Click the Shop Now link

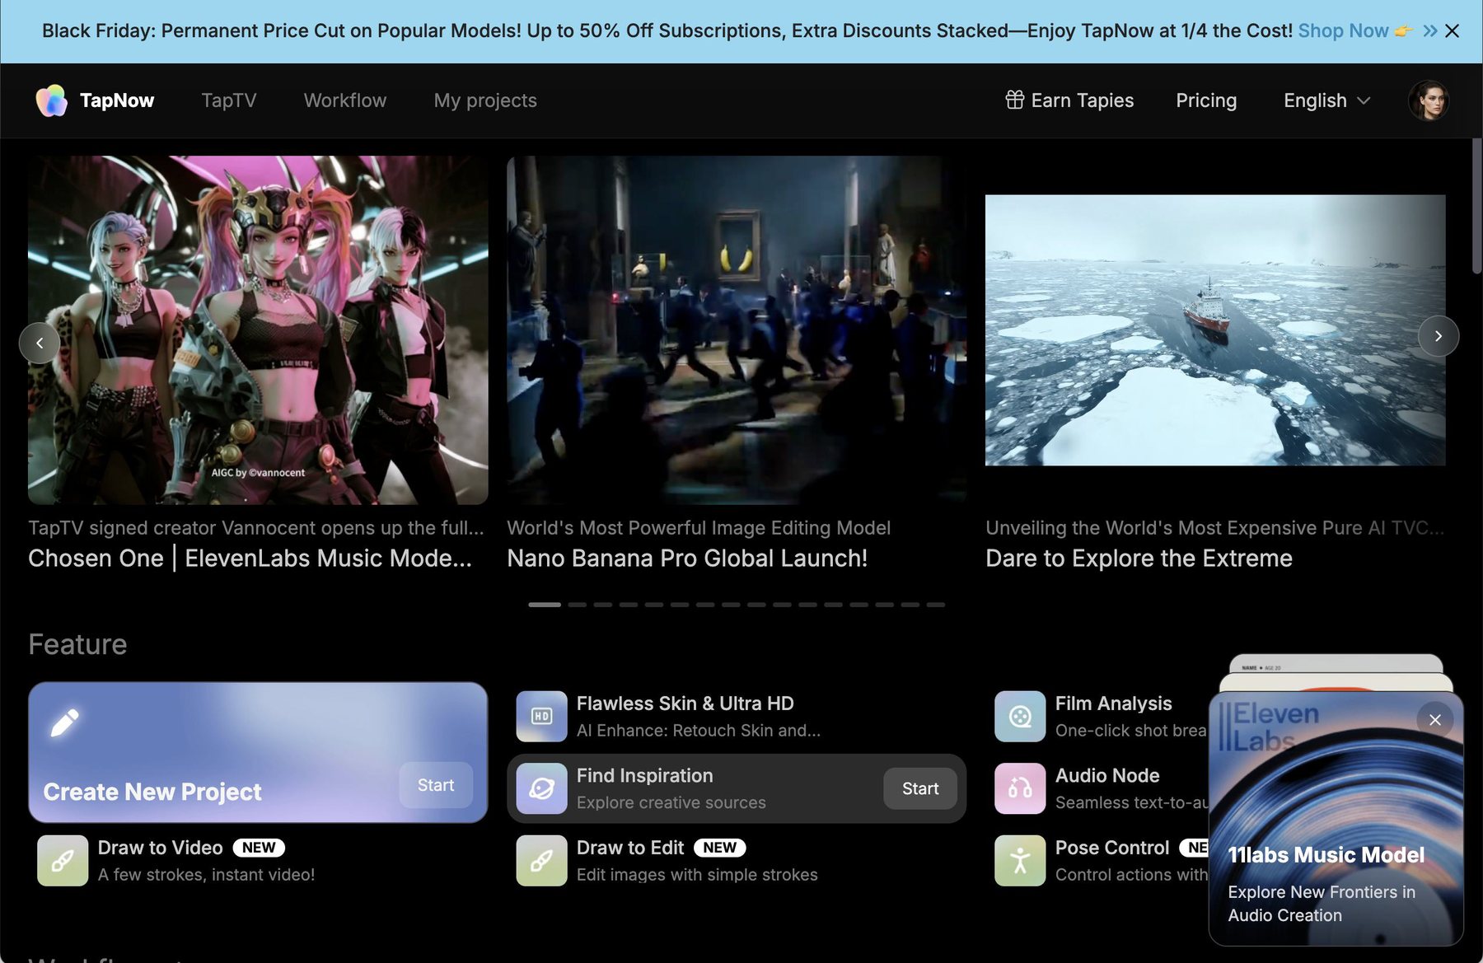coord(1343,31)
